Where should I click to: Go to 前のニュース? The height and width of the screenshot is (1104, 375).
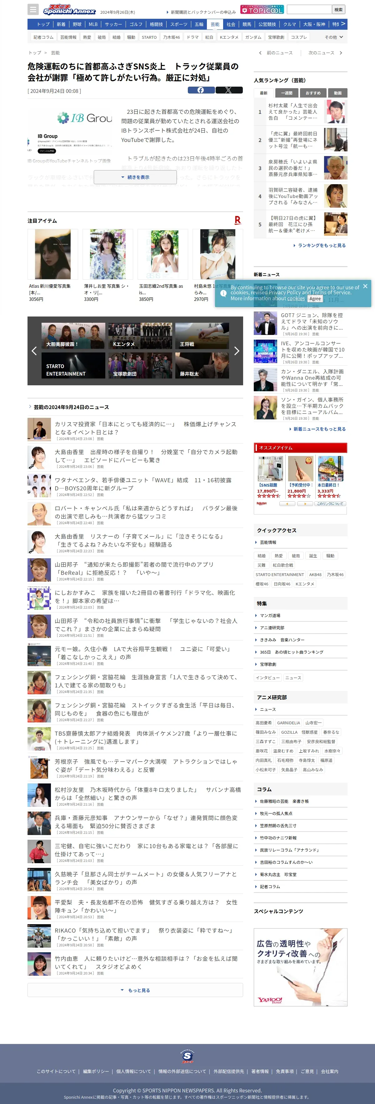point(276,53)
